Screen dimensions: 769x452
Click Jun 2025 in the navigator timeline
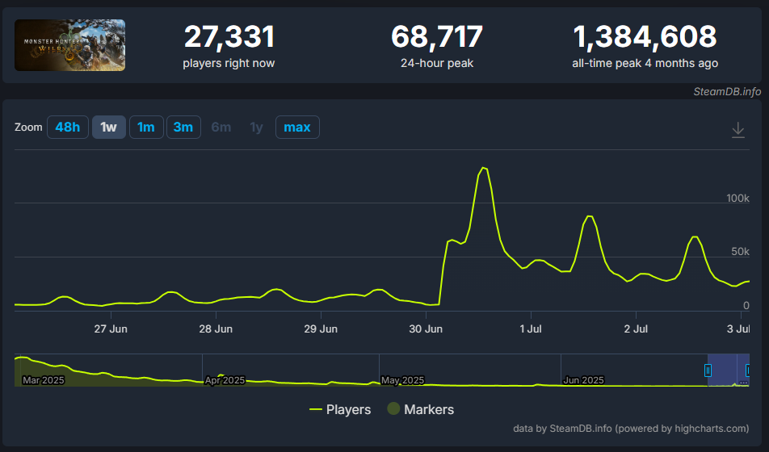(x=583, y=380)
